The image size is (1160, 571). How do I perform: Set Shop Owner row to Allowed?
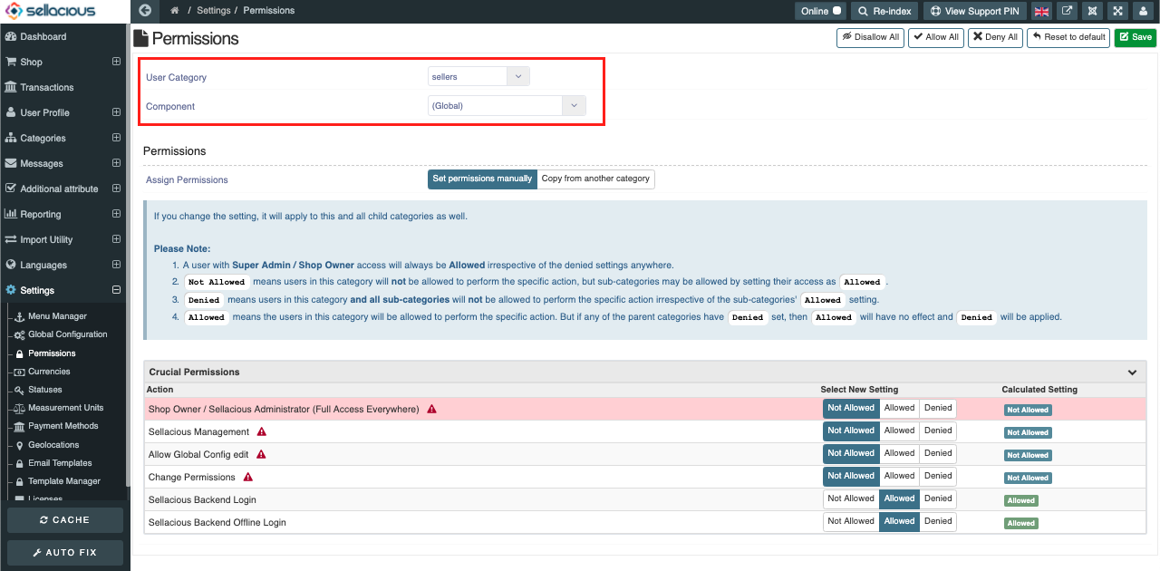coord(900,409)
